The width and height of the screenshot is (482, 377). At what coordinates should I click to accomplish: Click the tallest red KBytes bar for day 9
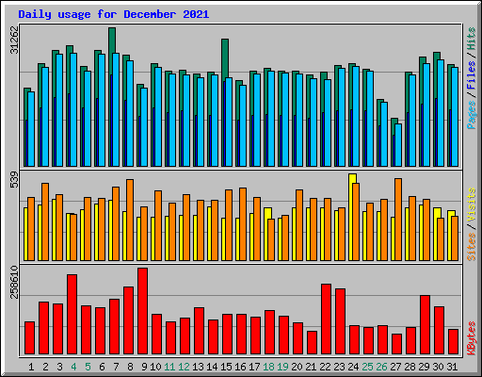click(142, 311)
